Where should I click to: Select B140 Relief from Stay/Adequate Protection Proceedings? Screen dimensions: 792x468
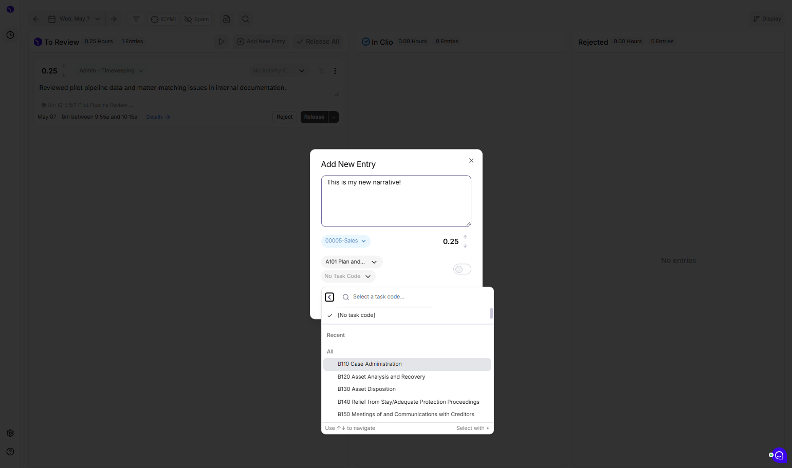coord(407,402)
